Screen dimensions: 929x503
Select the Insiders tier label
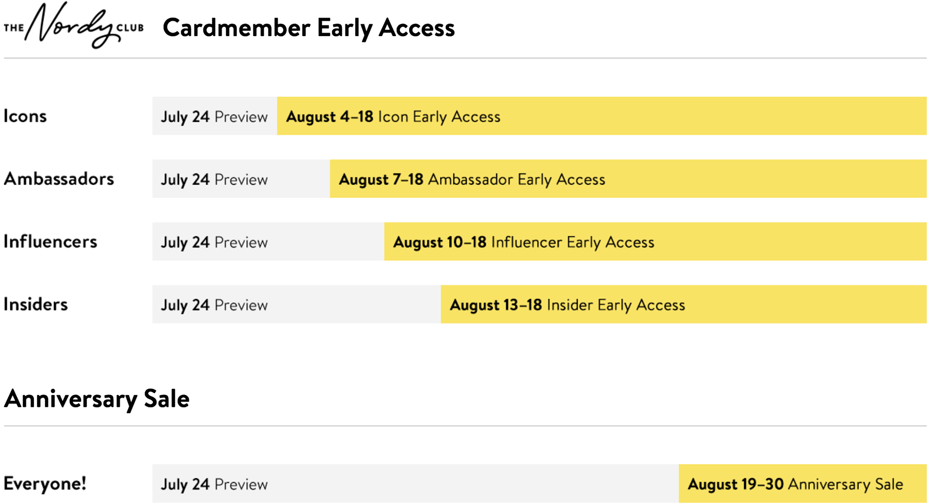click(x=36, y=304)
